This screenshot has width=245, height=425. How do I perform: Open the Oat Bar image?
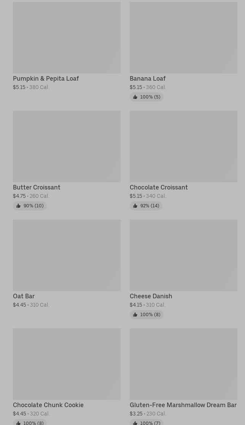[67, 255]
